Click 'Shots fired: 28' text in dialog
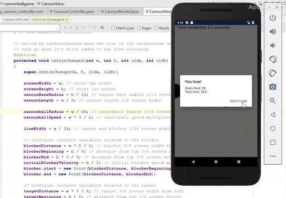286x198 pixels. click(195, 88)
